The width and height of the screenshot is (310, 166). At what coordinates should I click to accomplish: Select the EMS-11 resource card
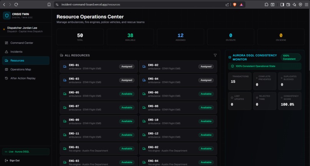pos(99,135)
